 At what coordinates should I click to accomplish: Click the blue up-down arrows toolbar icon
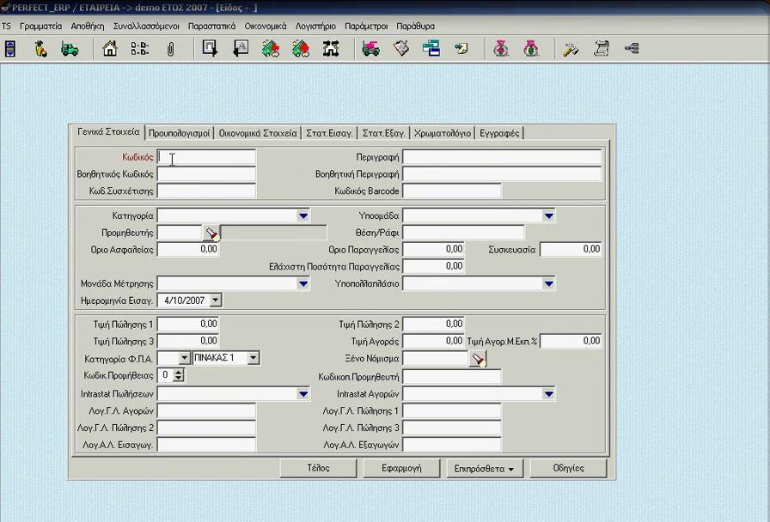[10, 49]
